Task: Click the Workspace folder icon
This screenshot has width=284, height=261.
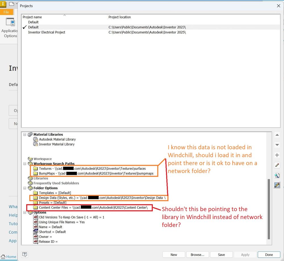Action: tap(30, 159)
